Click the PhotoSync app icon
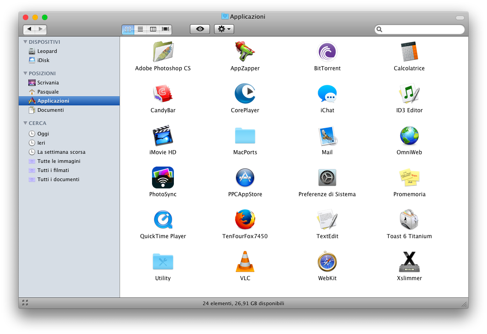Image resolution: width=487 pixels, height=334 pixels. [163, 177]
